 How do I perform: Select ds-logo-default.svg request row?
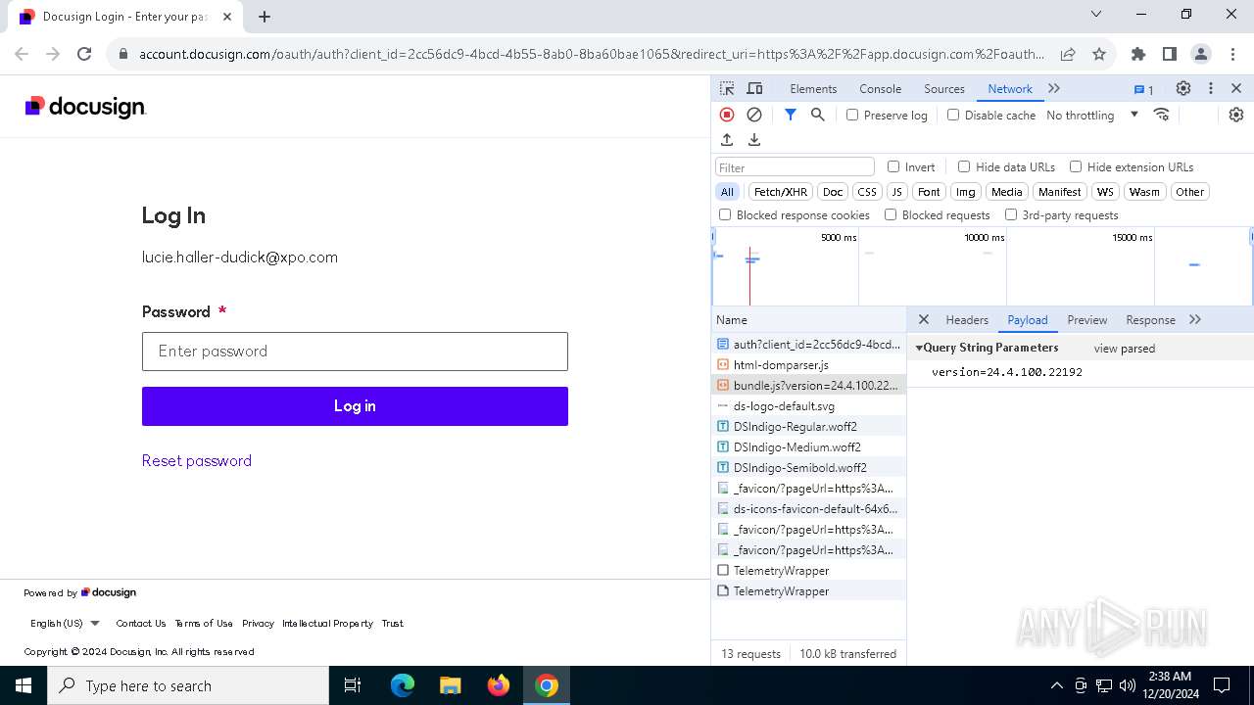[808, 406]
